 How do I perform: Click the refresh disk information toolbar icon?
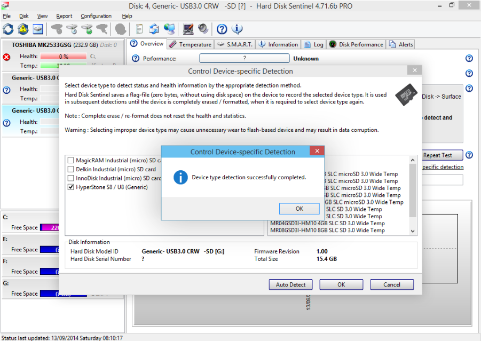pos(9,29)
